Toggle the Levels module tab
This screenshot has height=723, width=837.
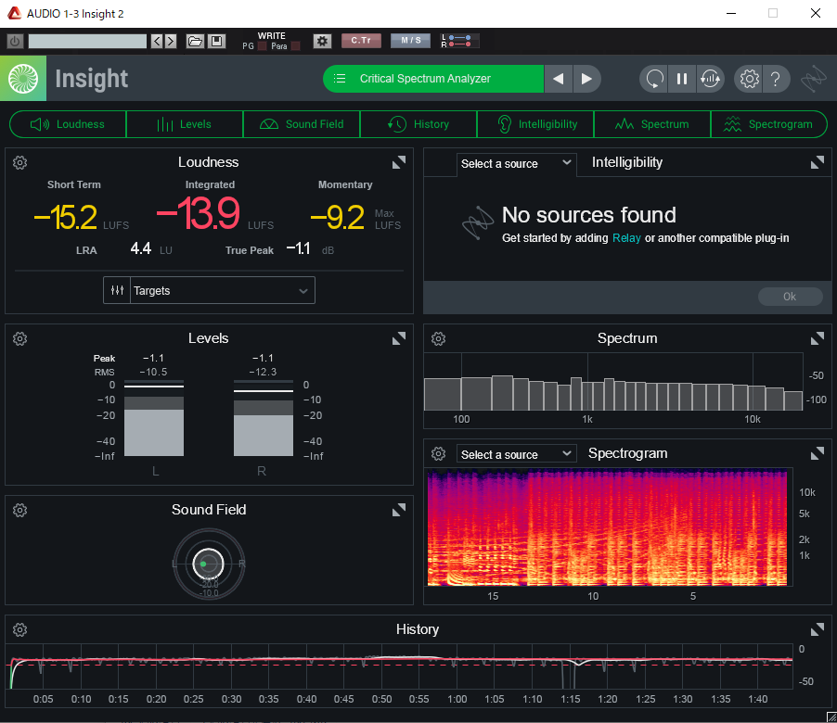click(185, 124)
